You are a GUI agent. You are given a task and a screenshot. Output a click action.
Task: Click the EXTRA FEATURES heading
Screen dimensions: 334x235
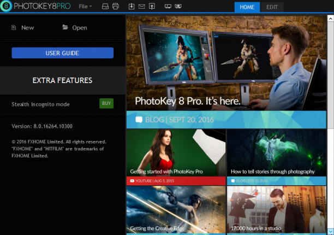coord(62,80)
